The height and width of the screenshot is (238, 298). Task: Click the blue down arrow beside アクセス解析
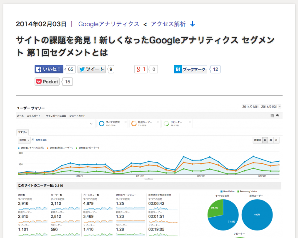[x=193, y=24]
